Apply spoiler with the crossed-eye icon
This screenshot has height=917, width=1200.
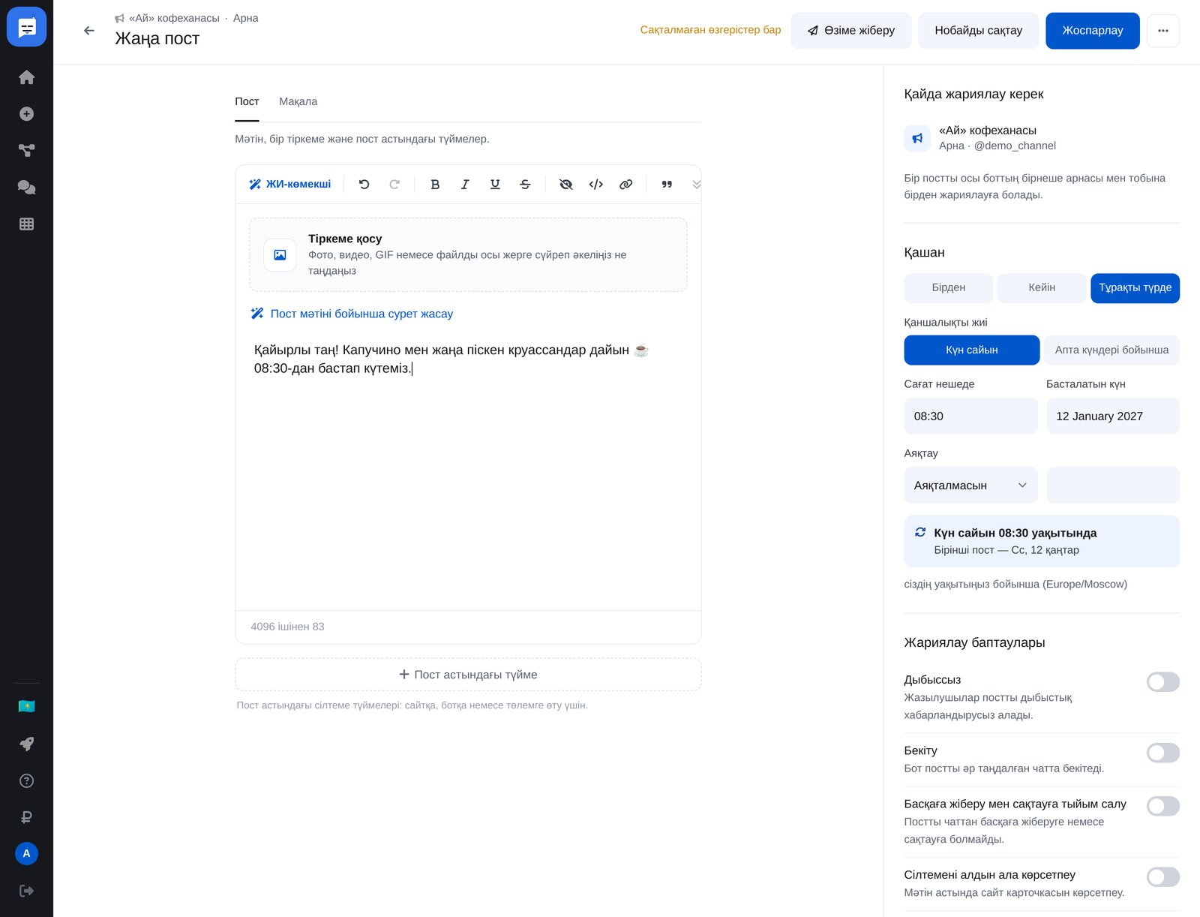click(x=566, y=185)
